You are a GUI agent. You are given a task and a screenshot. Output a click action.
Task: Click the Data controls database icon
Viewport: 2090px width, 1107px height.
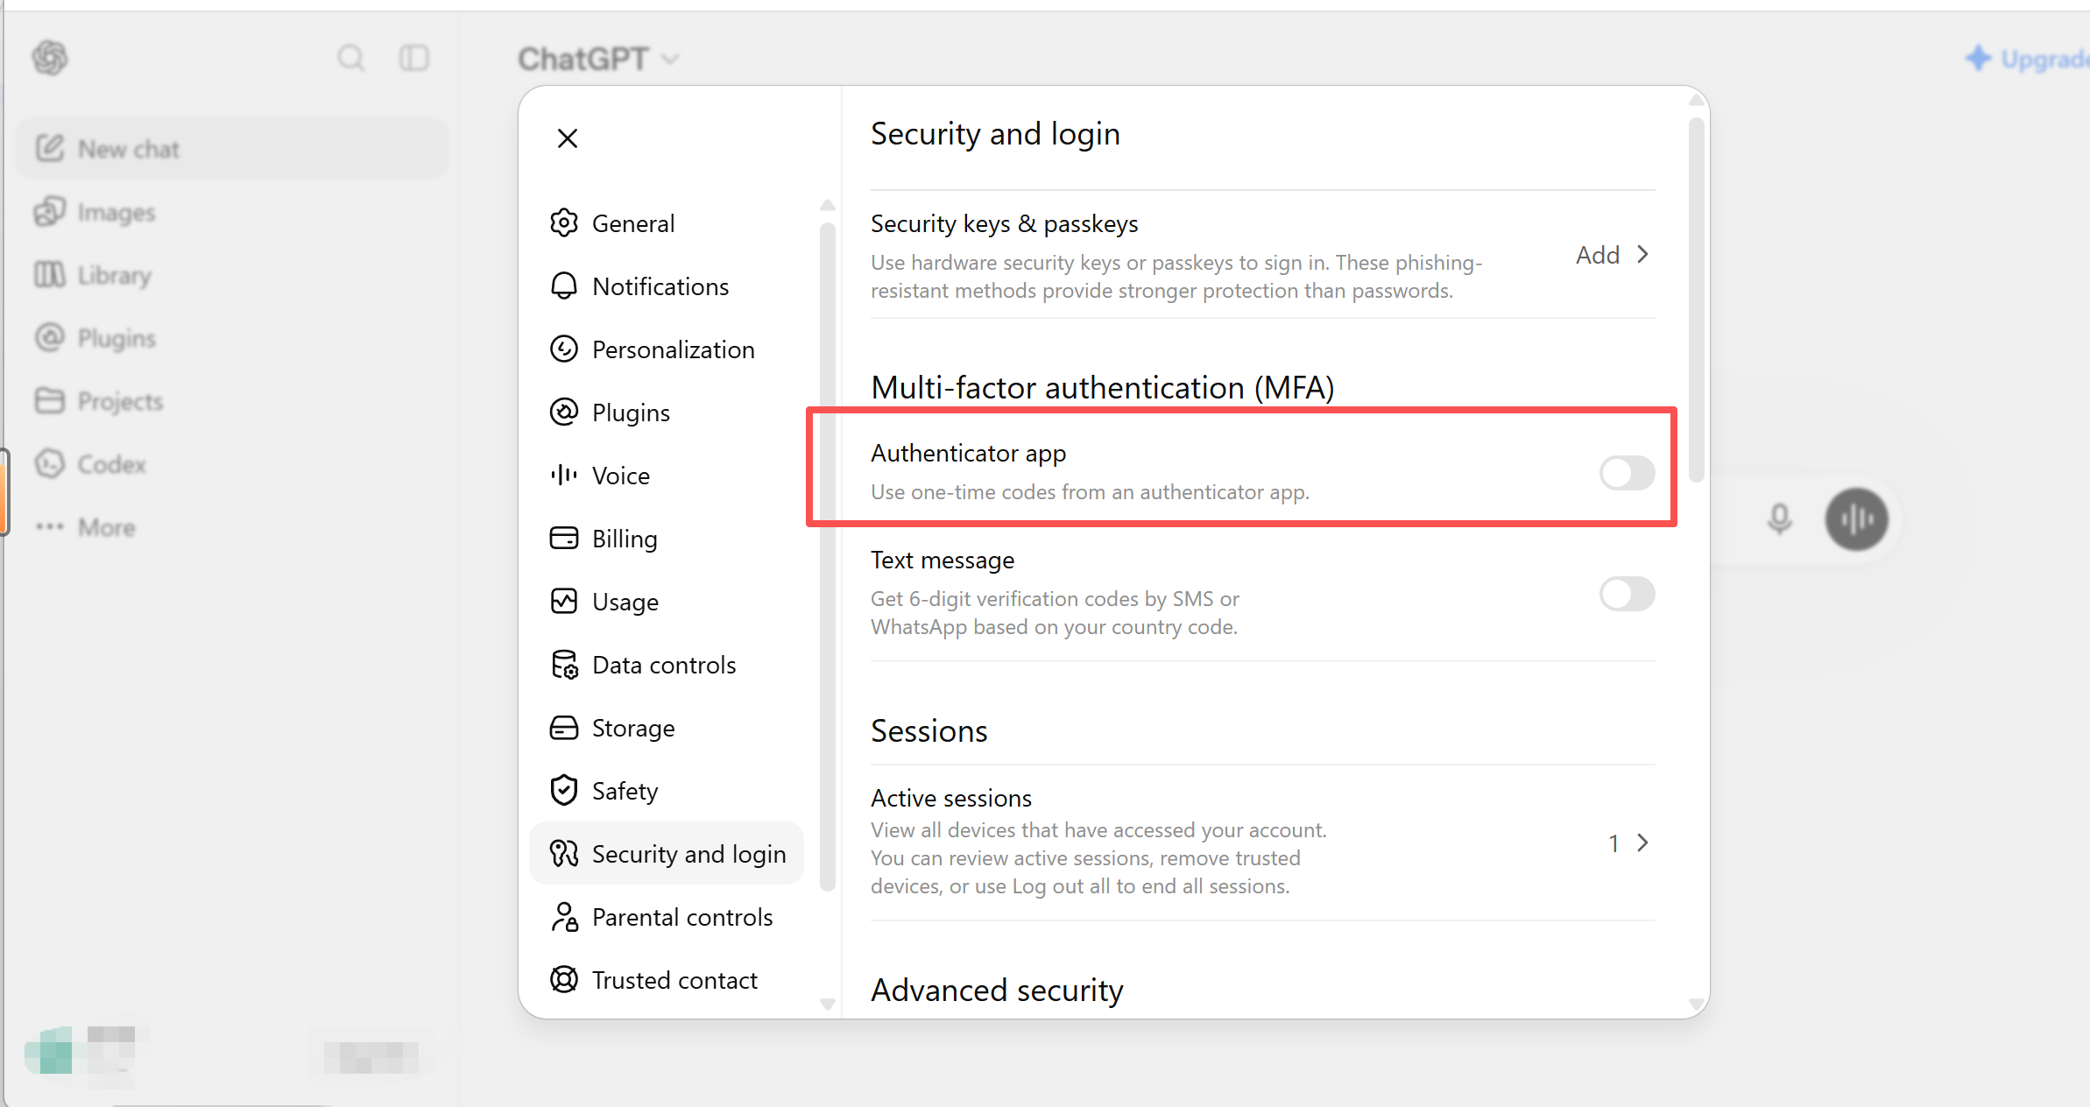point(564,665)
